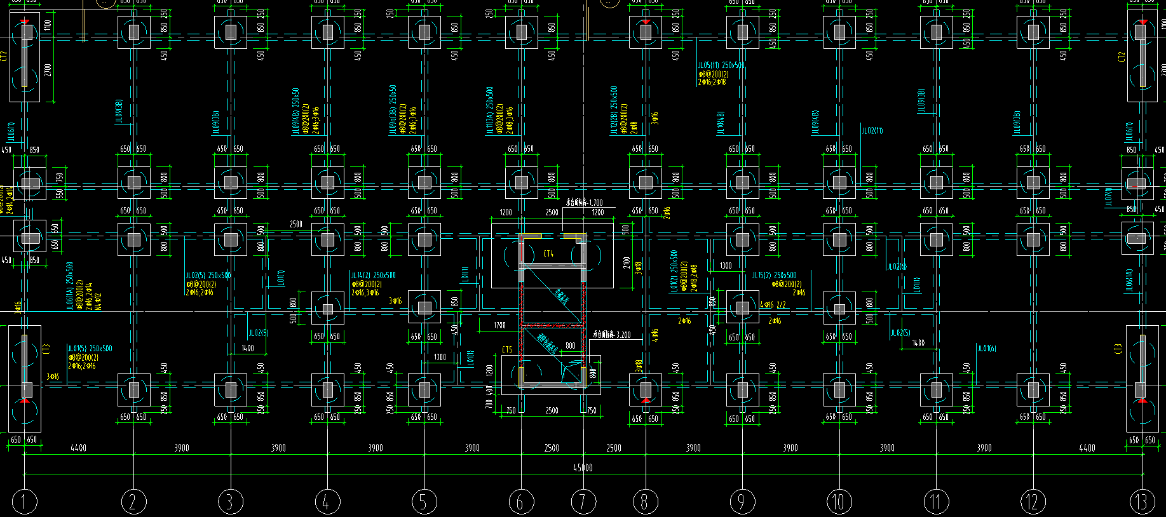Viewport: 1166px width, 517px height.
Task: Click grid axis bubble 10
Action: click(x=839, y=502)
